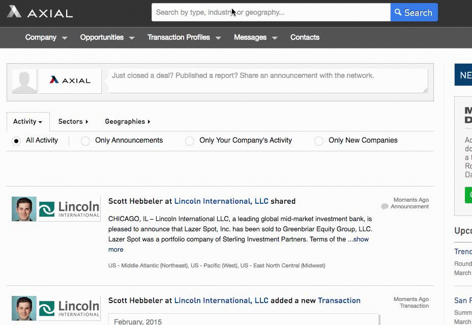Click Scott Hebbeler photo in transaction post
The height and width of the screenshot is (325, 472).
[24, 308]
